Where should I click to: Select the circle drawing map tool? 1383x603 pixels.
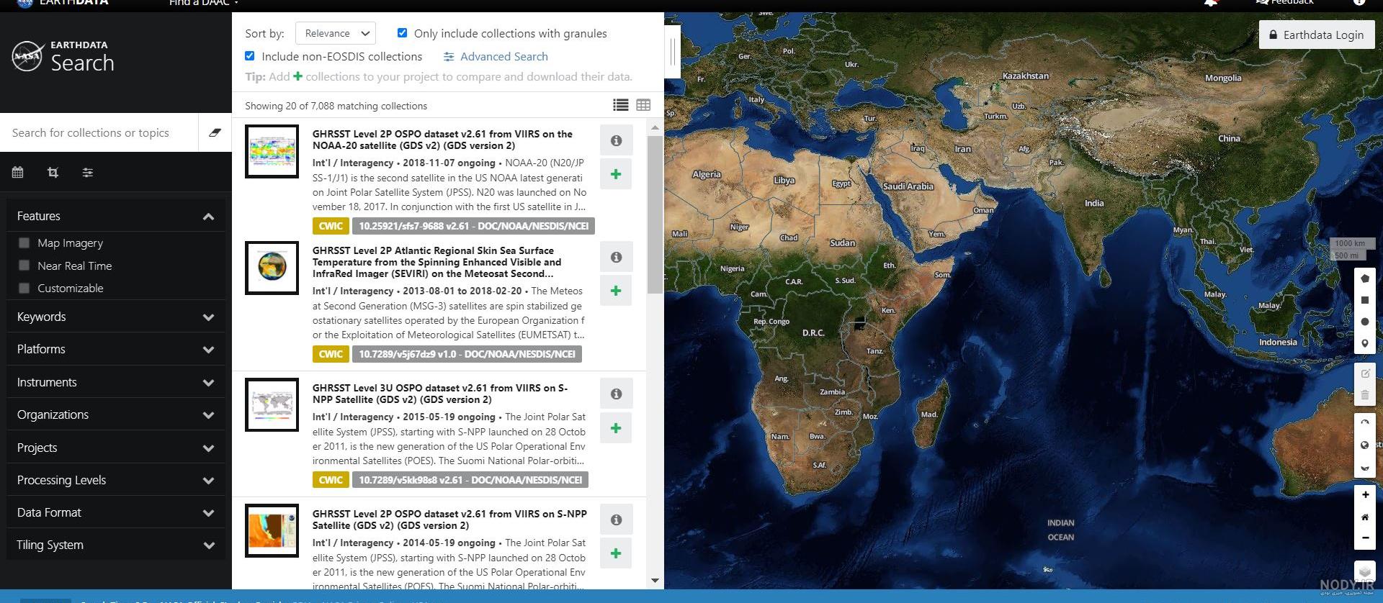point(1364,322)
